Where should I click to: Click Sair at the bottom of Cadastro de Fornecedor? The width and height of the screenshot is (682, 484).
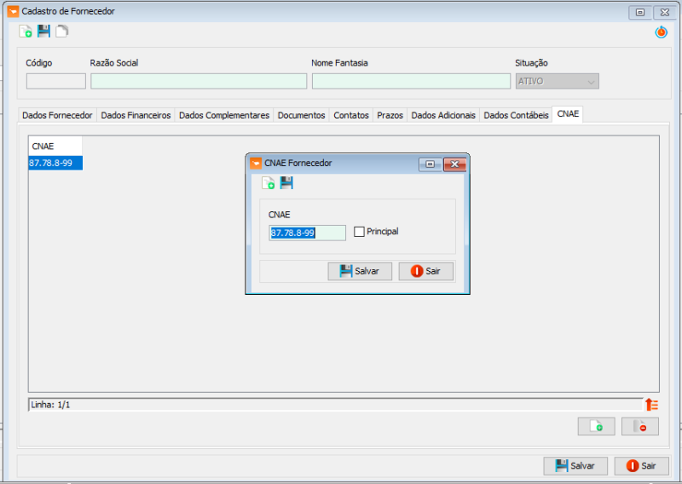pyautogui.click(x=641, y=466)
